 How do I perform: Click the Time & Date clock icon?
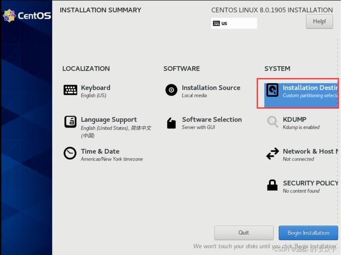70,154
